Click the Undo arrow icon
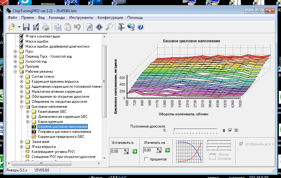Screen dimensions: 281x178 coord(77,27)
